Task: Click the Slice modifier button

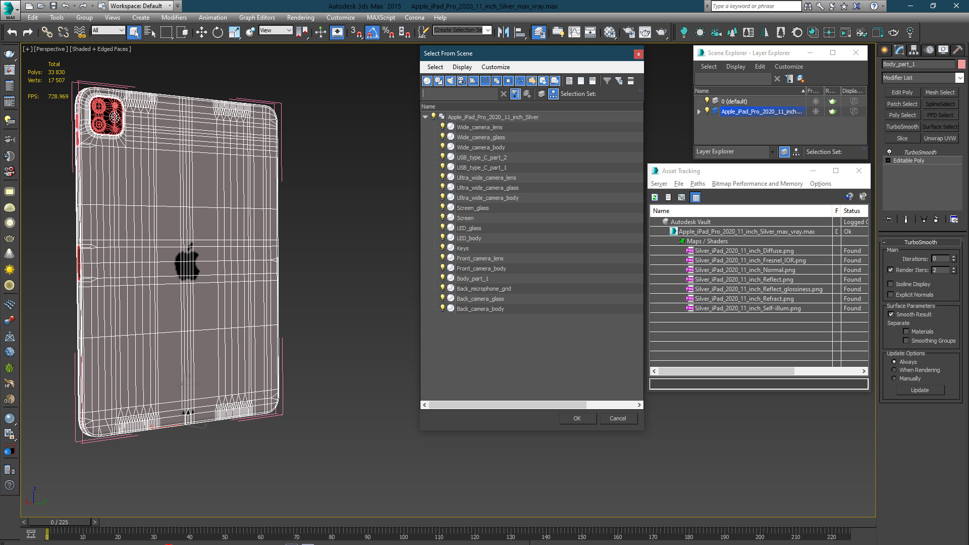Action: pos(902,138)
